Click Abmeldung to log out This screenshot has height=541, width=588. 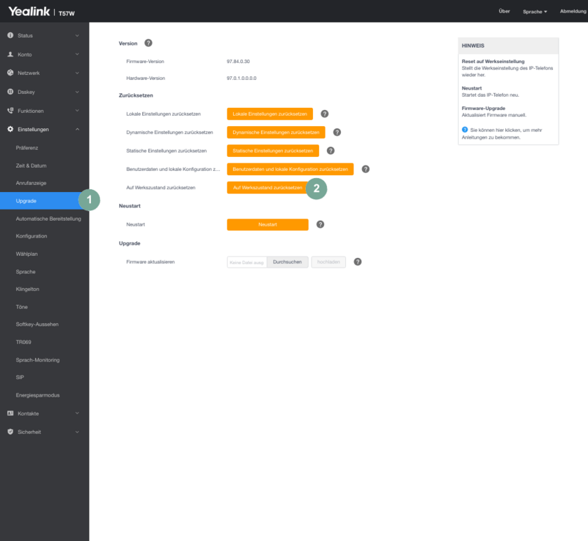point(573,11)
